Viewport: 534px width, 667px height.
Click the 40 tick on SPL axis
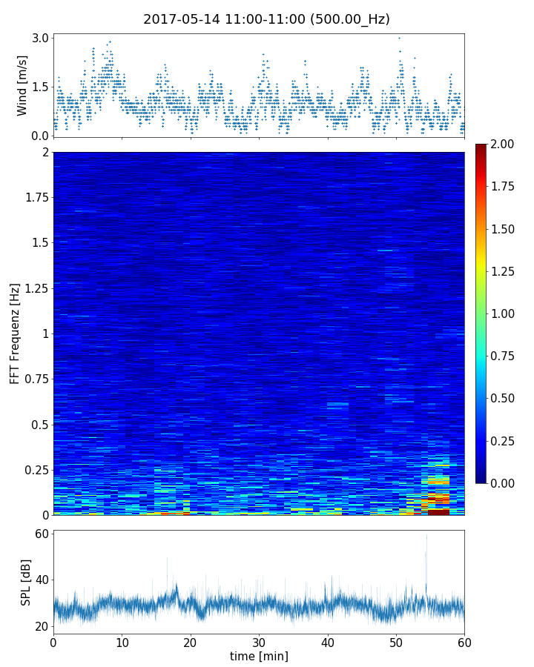40,580
